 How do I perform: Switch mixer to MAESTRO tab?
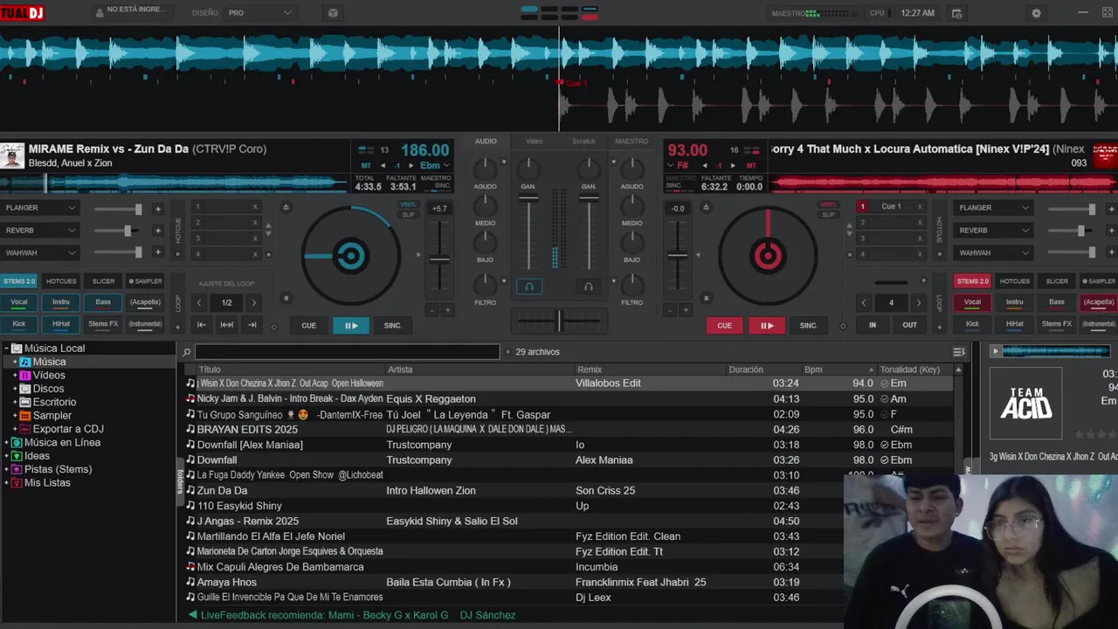(x=631, y=141)
